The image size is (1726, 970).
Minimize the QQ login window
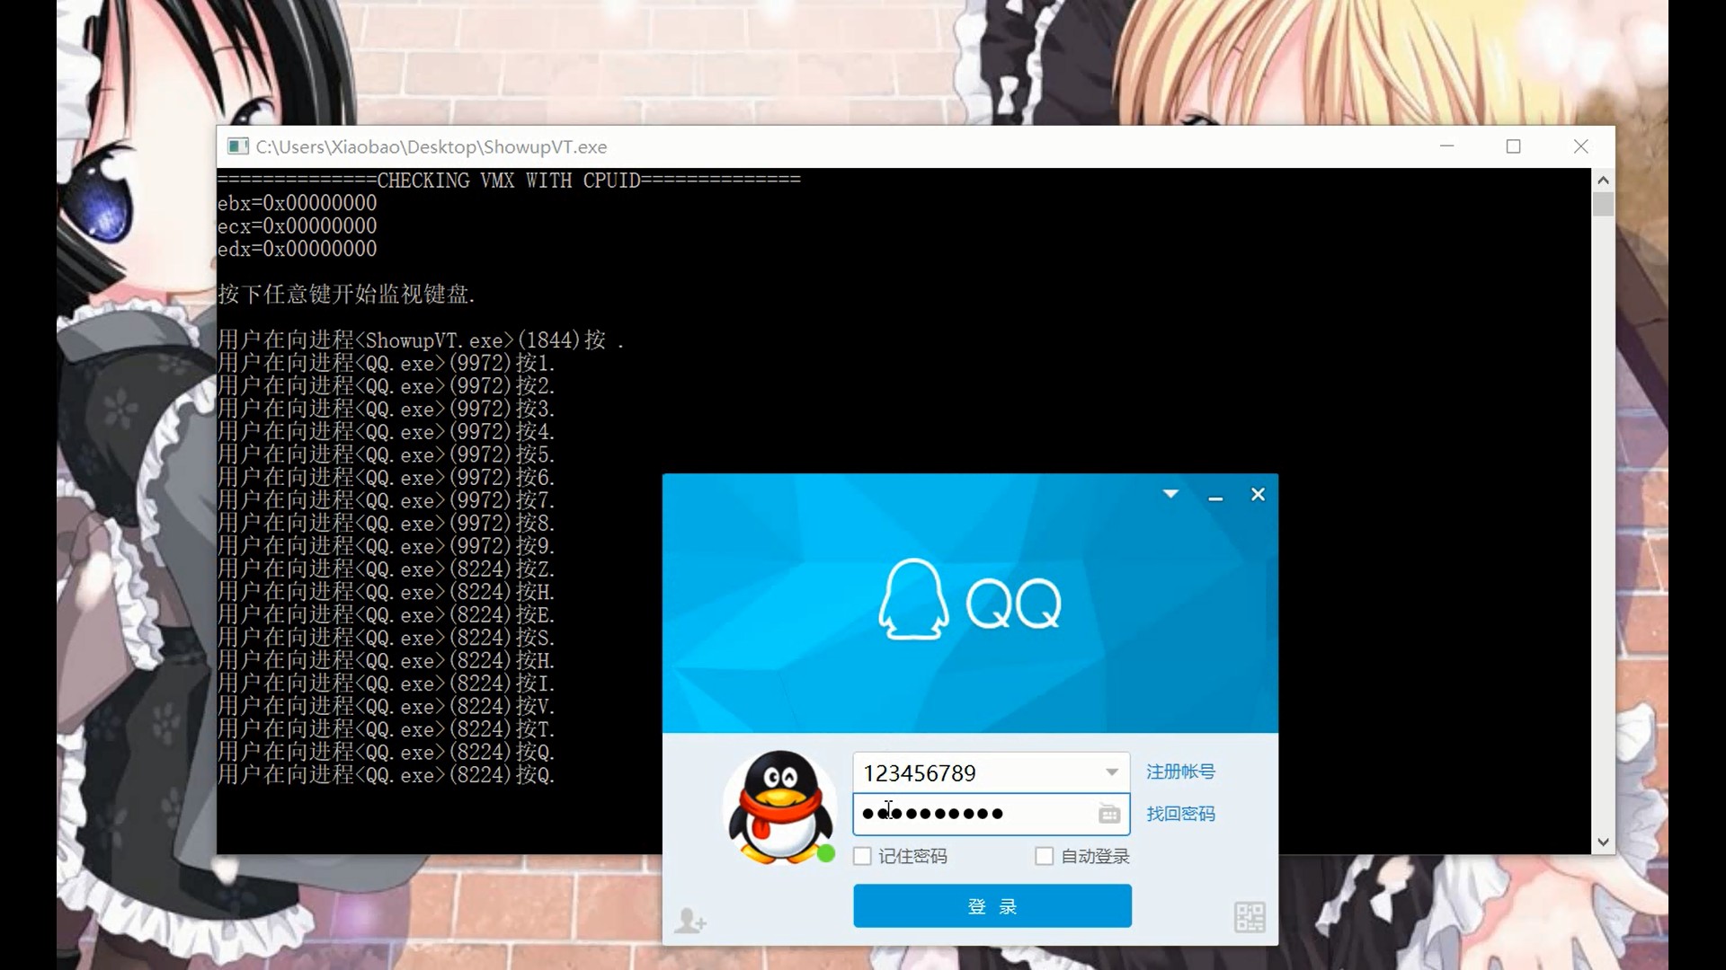(x=1215, y=495)
